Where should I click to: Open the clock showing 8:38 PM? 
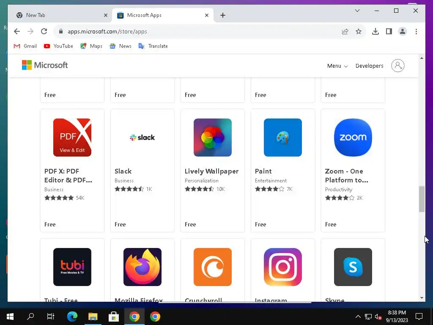[397, 317]
